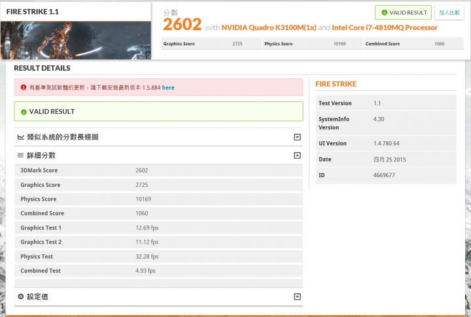Expand the 設定值 section arrow

(x=297, y=297)
